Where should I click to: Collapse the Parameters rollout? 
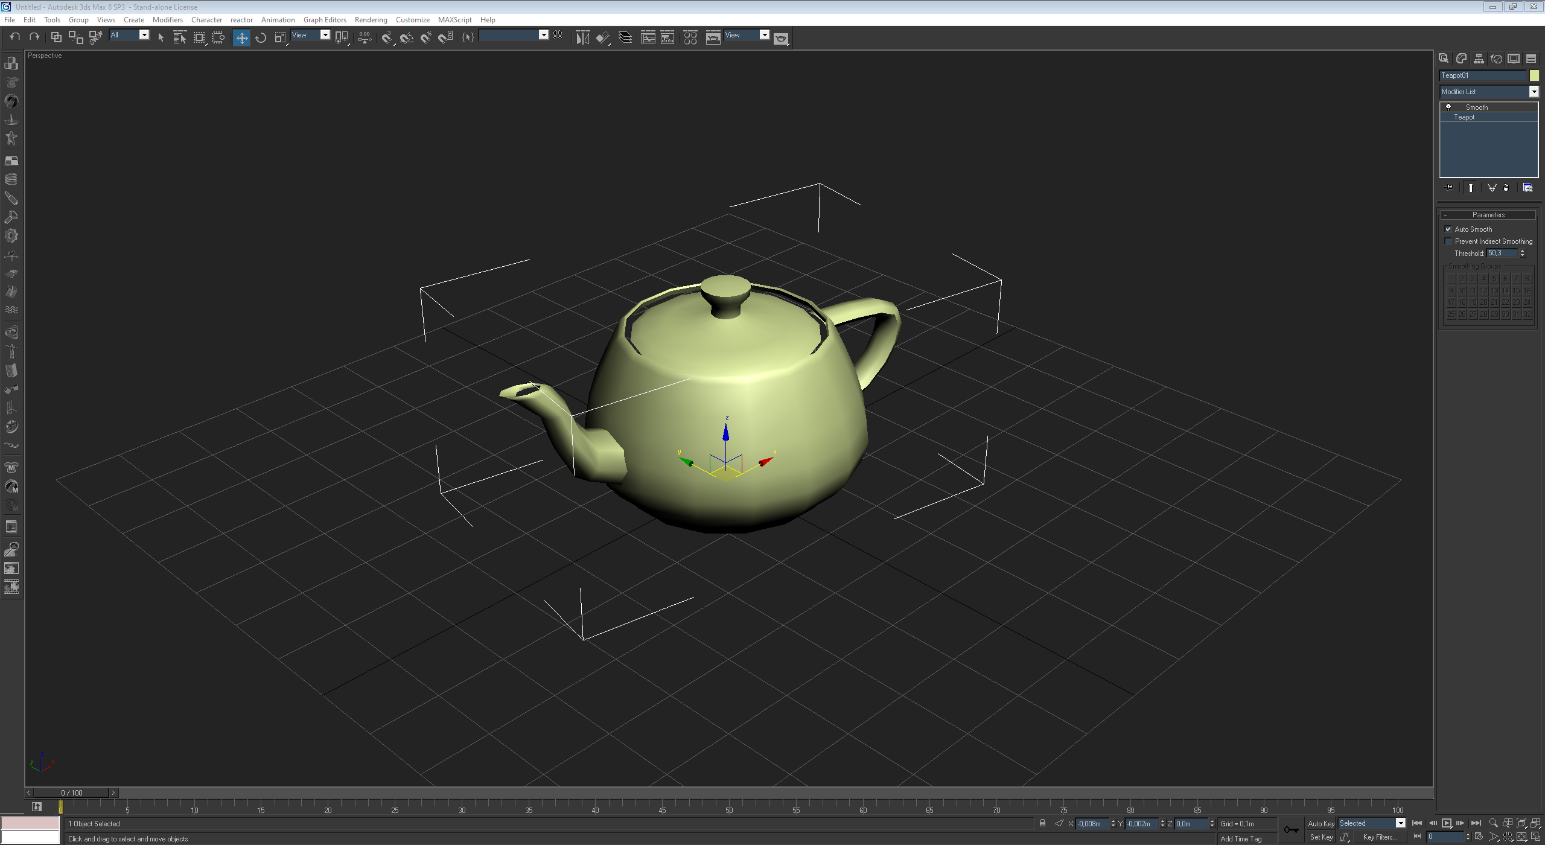coord(1488,215)
